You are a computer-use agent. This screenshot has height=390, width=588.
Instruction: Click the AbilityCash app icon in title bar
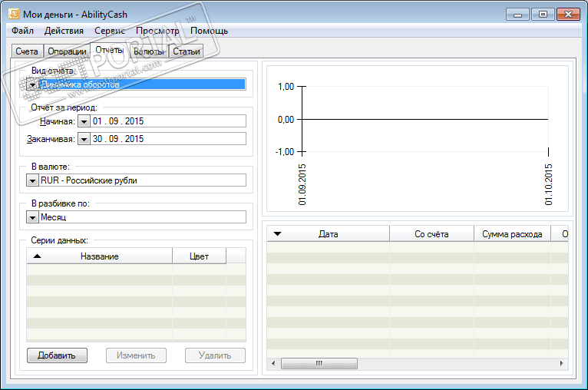(14, 15)
